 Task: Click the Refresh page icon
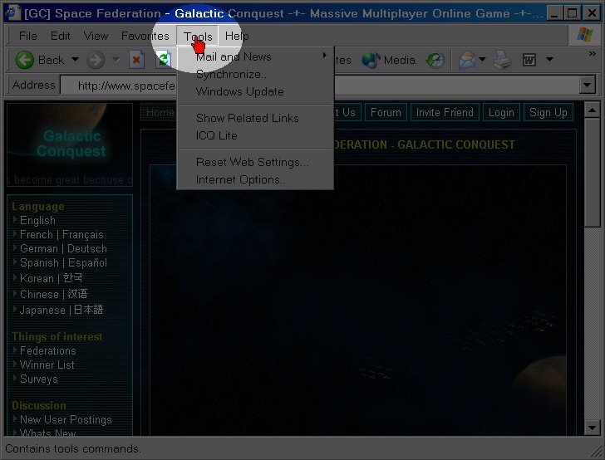coord(164,60)
